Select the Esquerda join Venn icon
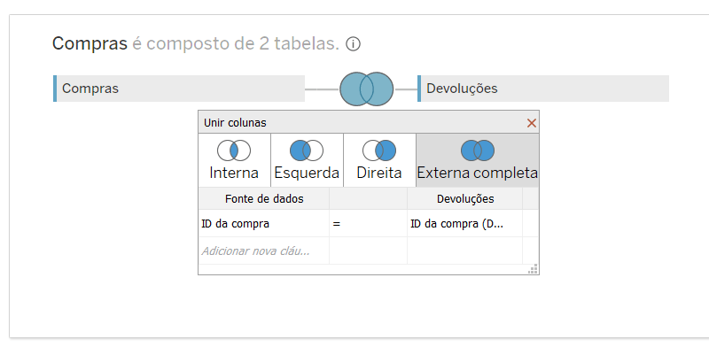Screen dimensions: 709x347 point(307,150)
